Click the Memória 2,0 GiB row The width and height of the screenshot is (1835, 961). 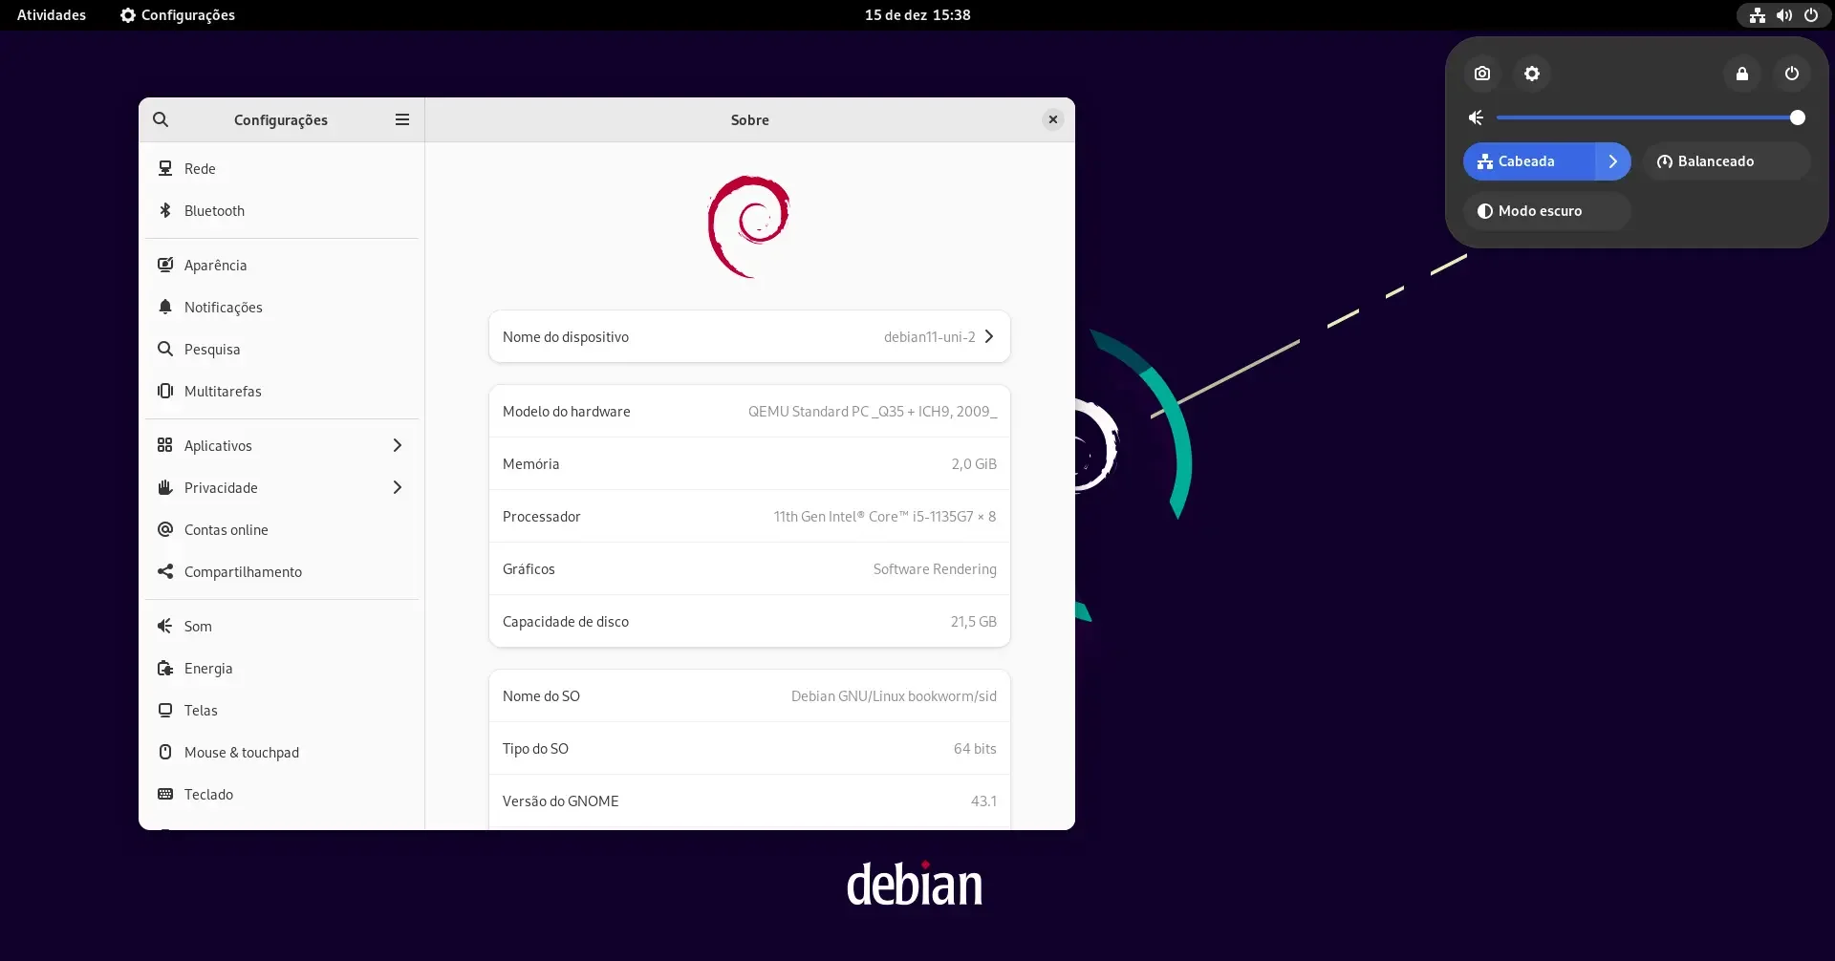tap(749, 463)
